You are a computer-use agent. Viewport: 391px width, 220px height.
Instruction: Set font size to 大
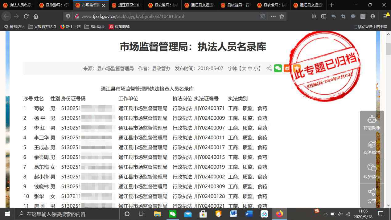click(x=244, y=68)
